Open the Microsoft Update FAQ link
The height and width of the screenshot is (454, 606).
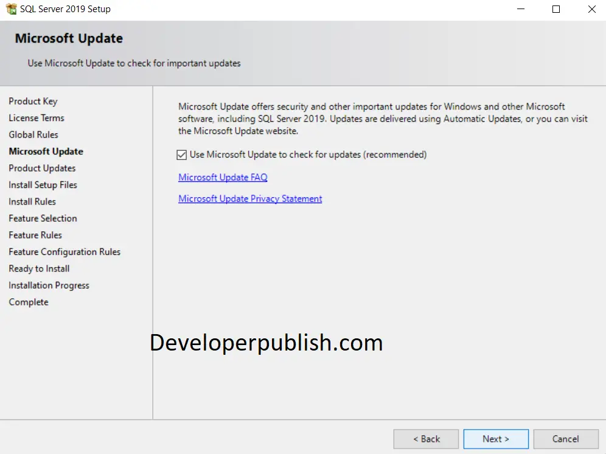click(223, 177)
